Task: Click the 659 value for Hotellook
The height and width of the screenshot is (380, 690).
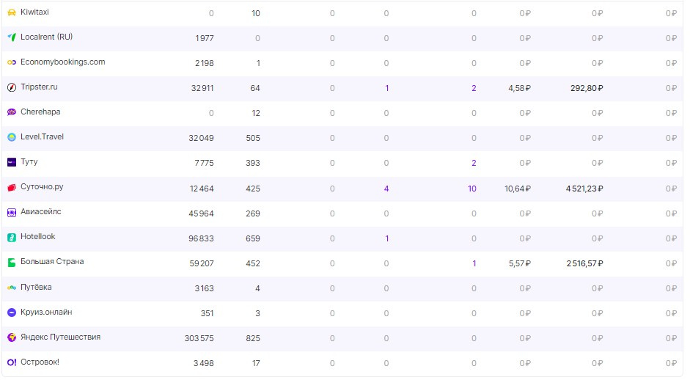Action: pos(253,238)
